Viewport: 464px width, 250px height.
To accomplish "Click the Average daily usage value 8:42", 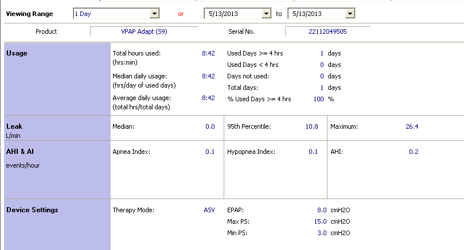I will pyautogui.click(x=208, y=98).
